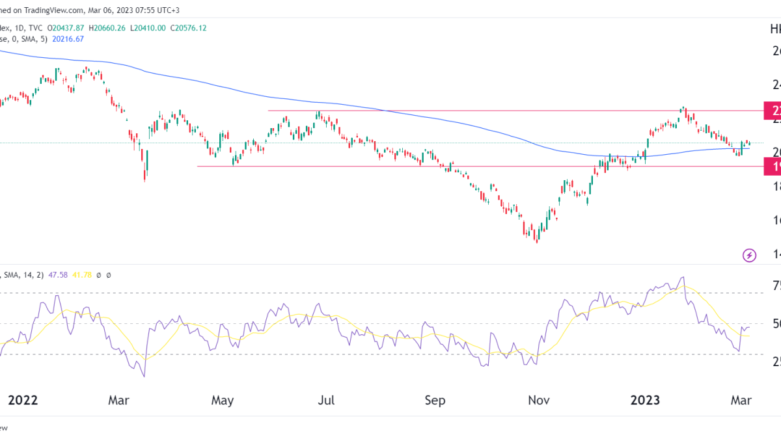Click the Jul label on time axis

click(326, 400)
